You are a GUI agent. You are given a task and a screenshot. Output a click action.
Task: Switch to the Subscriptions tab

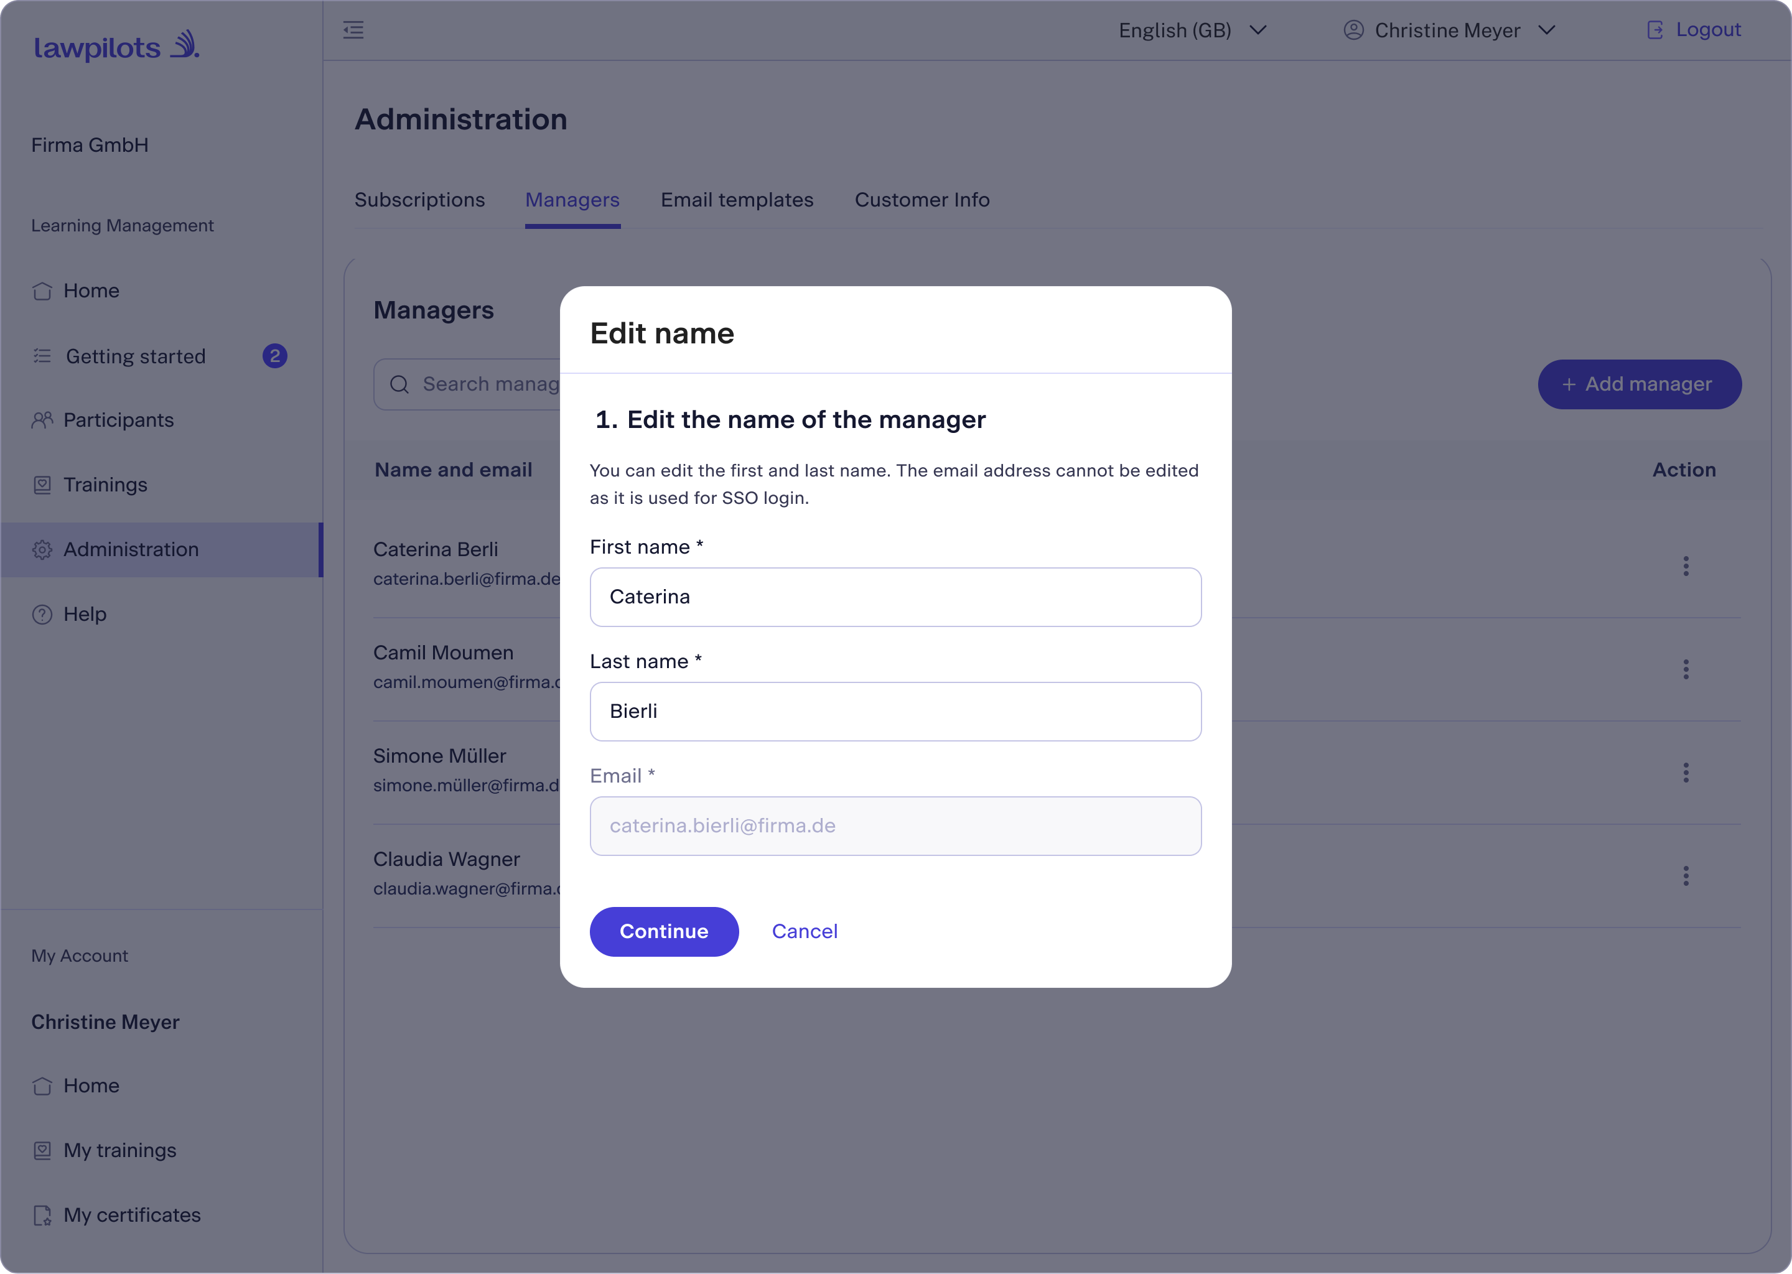coord(420,200)
